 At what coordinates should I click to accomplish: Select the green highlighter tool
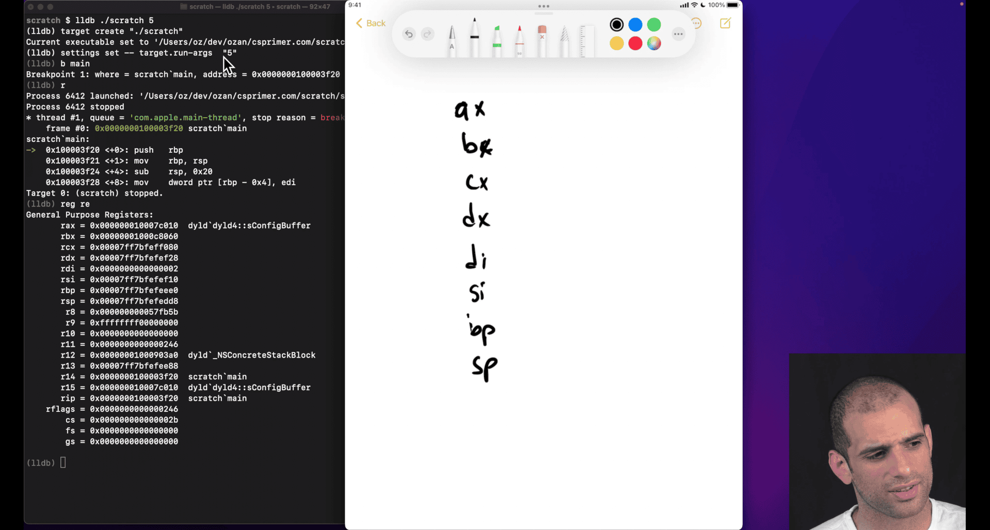(x=497, y=39)
